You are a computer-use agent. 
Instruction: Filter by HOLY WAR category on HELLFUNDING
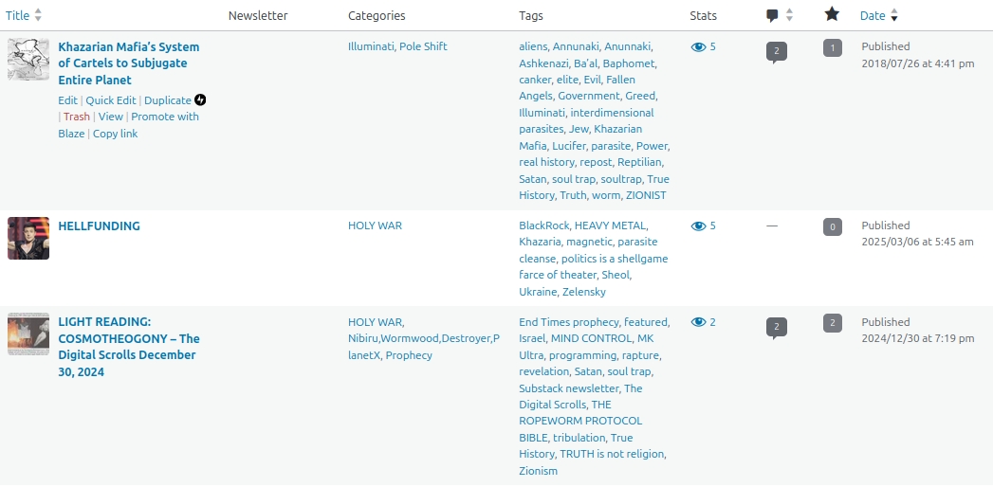click(x=375, y=225)
